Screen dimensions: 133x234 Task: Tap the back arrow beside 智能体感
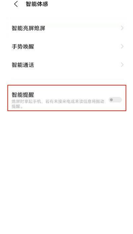(16, 4)
